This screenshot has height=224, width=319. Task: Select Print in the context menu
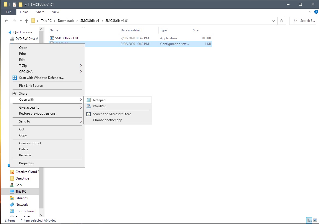[47, 54]
